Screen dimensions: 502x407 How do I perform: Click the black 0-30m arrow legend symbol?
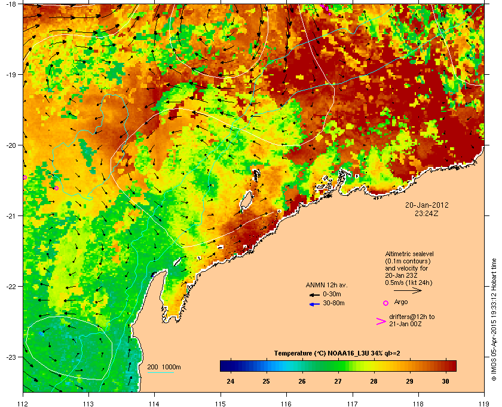(x=314, y=294)
